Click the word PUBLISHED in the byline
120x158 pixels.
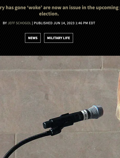(43, 23)
